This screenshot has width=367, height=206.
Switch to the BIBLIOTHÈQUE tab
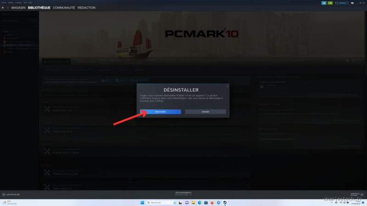point(39,8)
